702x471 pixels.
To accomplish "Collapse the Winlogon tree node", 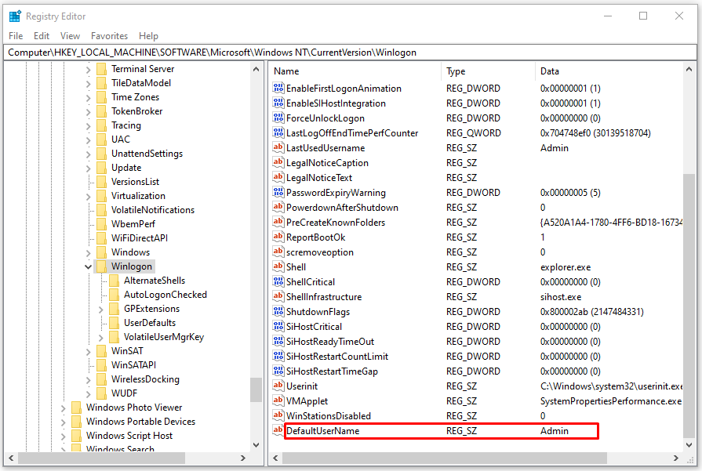I will (88, 266).
